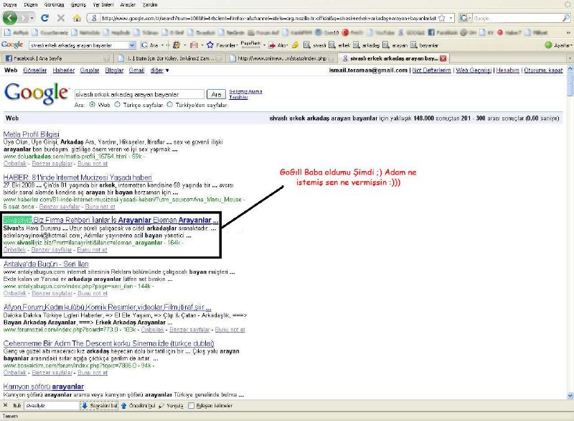Click Öncekini bul in the find bar
Image resolution: width=574 pixels, height=421 pixels.
click(138, 406)
